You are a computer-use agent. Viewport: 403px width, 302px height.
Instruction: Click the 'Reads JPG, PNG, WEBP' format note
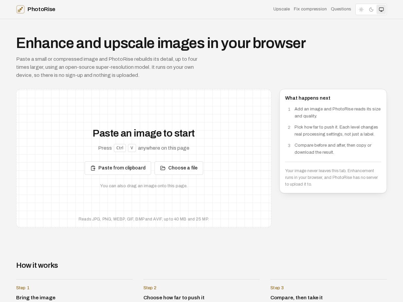144,219
